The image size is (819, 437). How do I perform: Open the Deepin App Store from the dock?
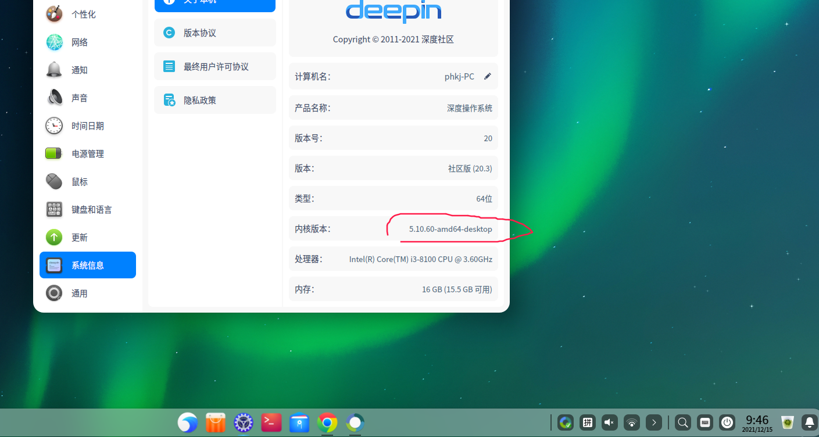click(215, 422)
